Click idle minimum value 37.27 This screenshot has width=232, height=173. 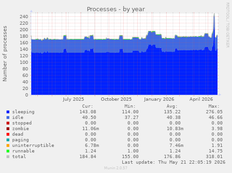132,118
